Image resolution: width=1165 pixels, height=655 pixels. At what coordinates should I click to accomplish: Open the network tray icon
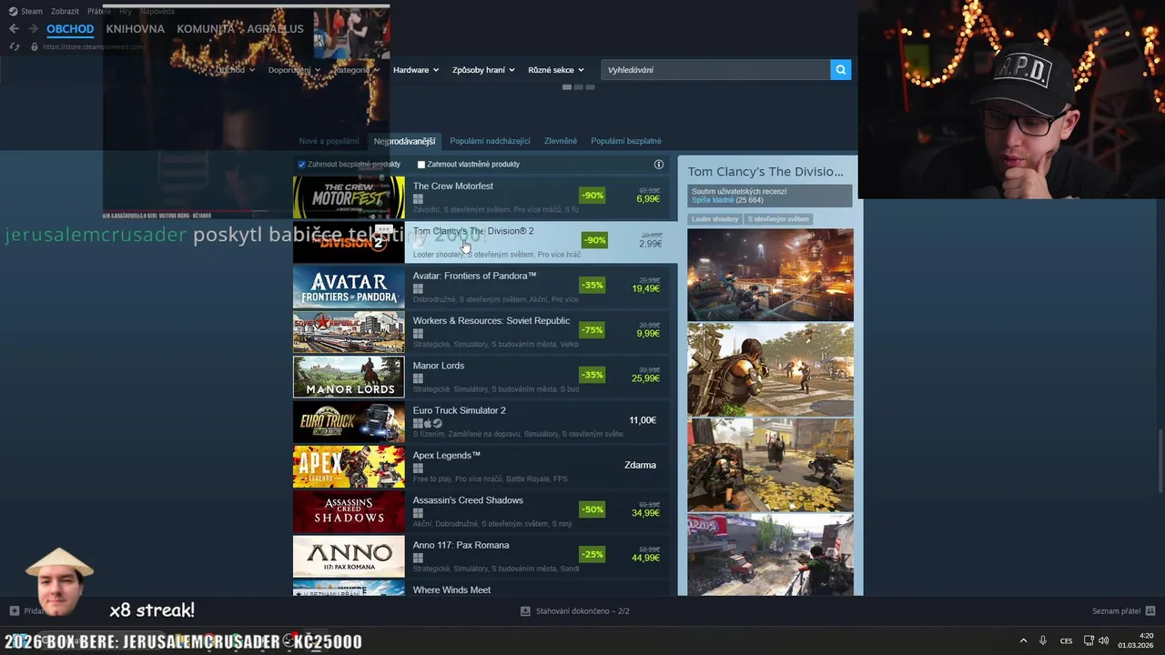1089,640
